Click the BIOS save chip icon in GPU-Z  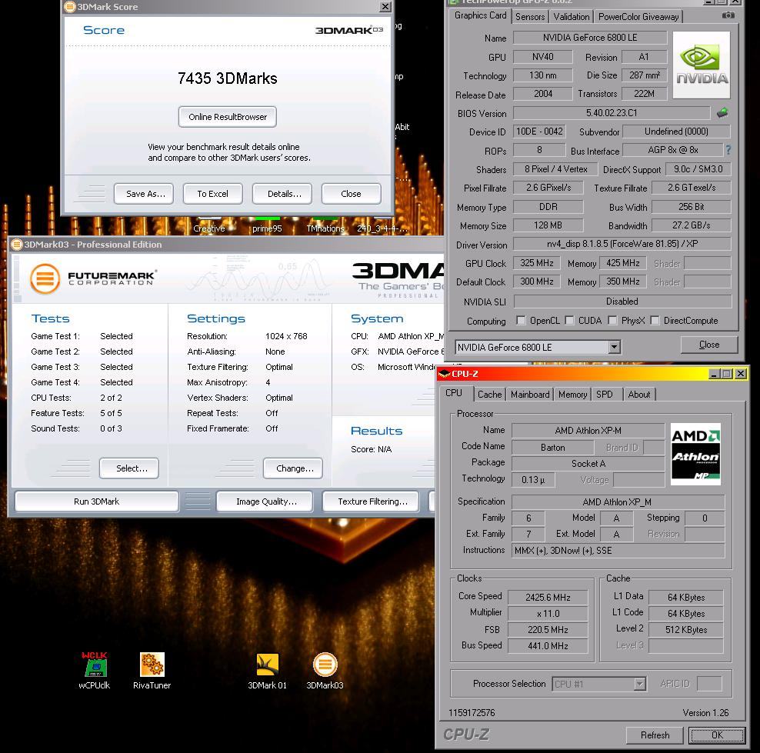click(722, 113)
